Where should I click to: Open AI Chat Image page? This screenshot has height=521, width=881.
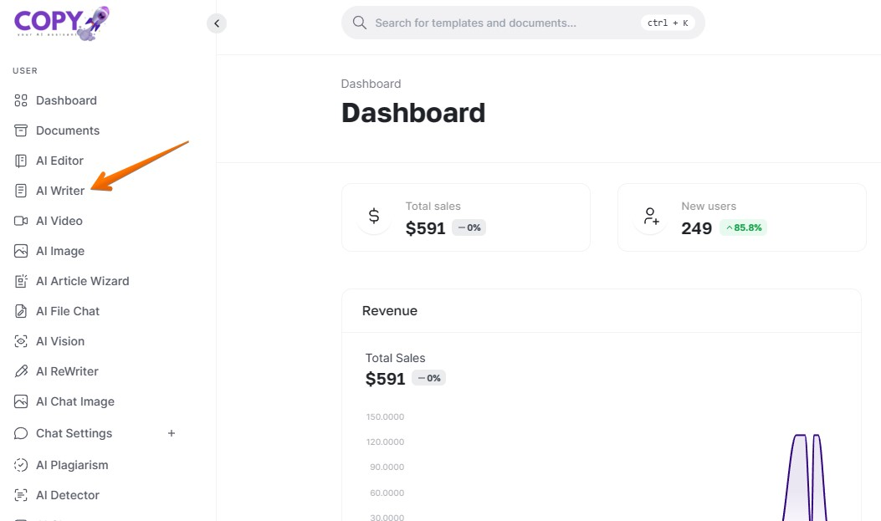74,401
